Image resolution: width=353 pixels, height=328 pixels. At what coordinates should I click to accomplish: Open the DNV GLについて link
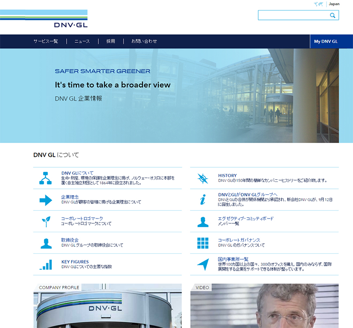coord(78,173)
